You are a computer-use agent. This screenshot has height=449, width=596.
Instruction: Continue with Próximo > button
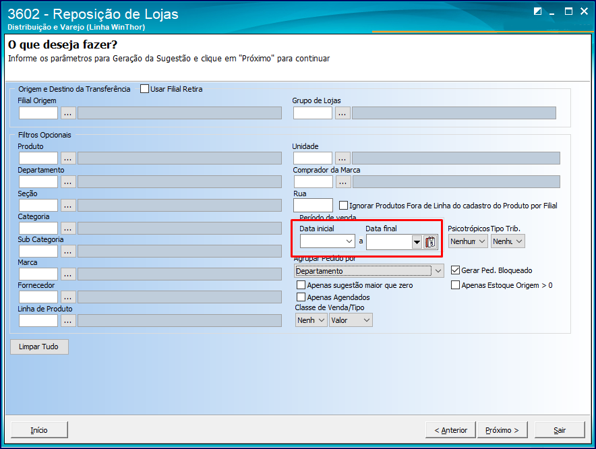(x=502, y=430)
